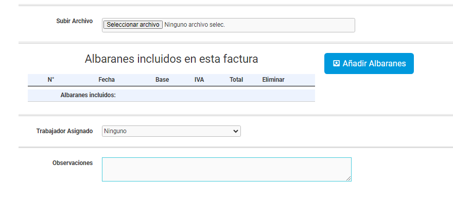Click the 'Albaranes incluidos en esta factura' heading
Image resolution: width=453 pixels, height=218 pixels.
coord(171,59)
